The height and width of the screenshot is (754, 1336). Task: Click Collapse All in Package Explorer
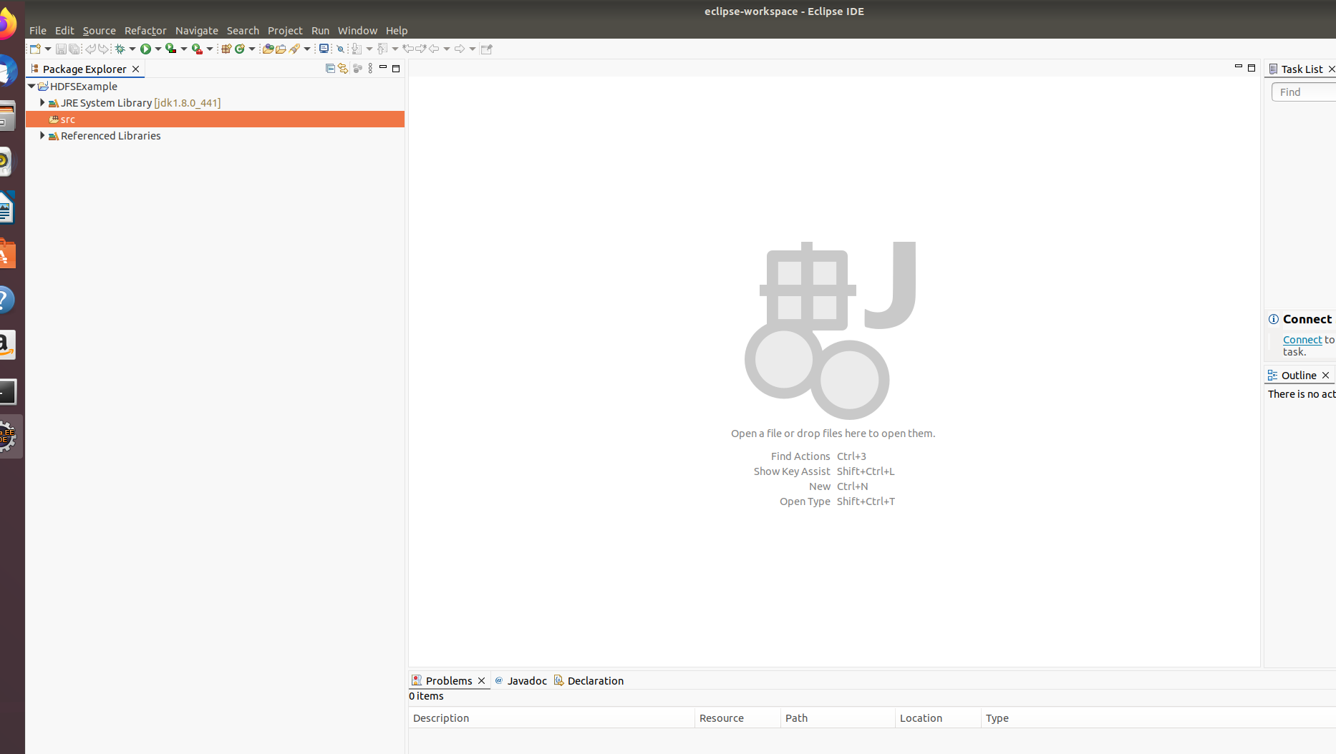click(x=330, y=69)
